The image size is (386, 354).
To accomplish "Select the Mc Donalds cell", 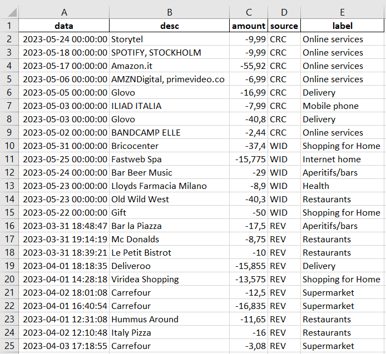I will point(170,239).
